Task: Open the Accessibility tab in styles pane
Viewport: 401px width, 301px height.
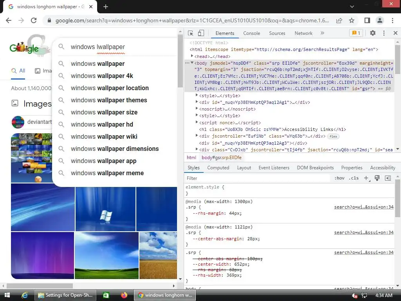Action: pyautogui.click(x=383, y=168)
